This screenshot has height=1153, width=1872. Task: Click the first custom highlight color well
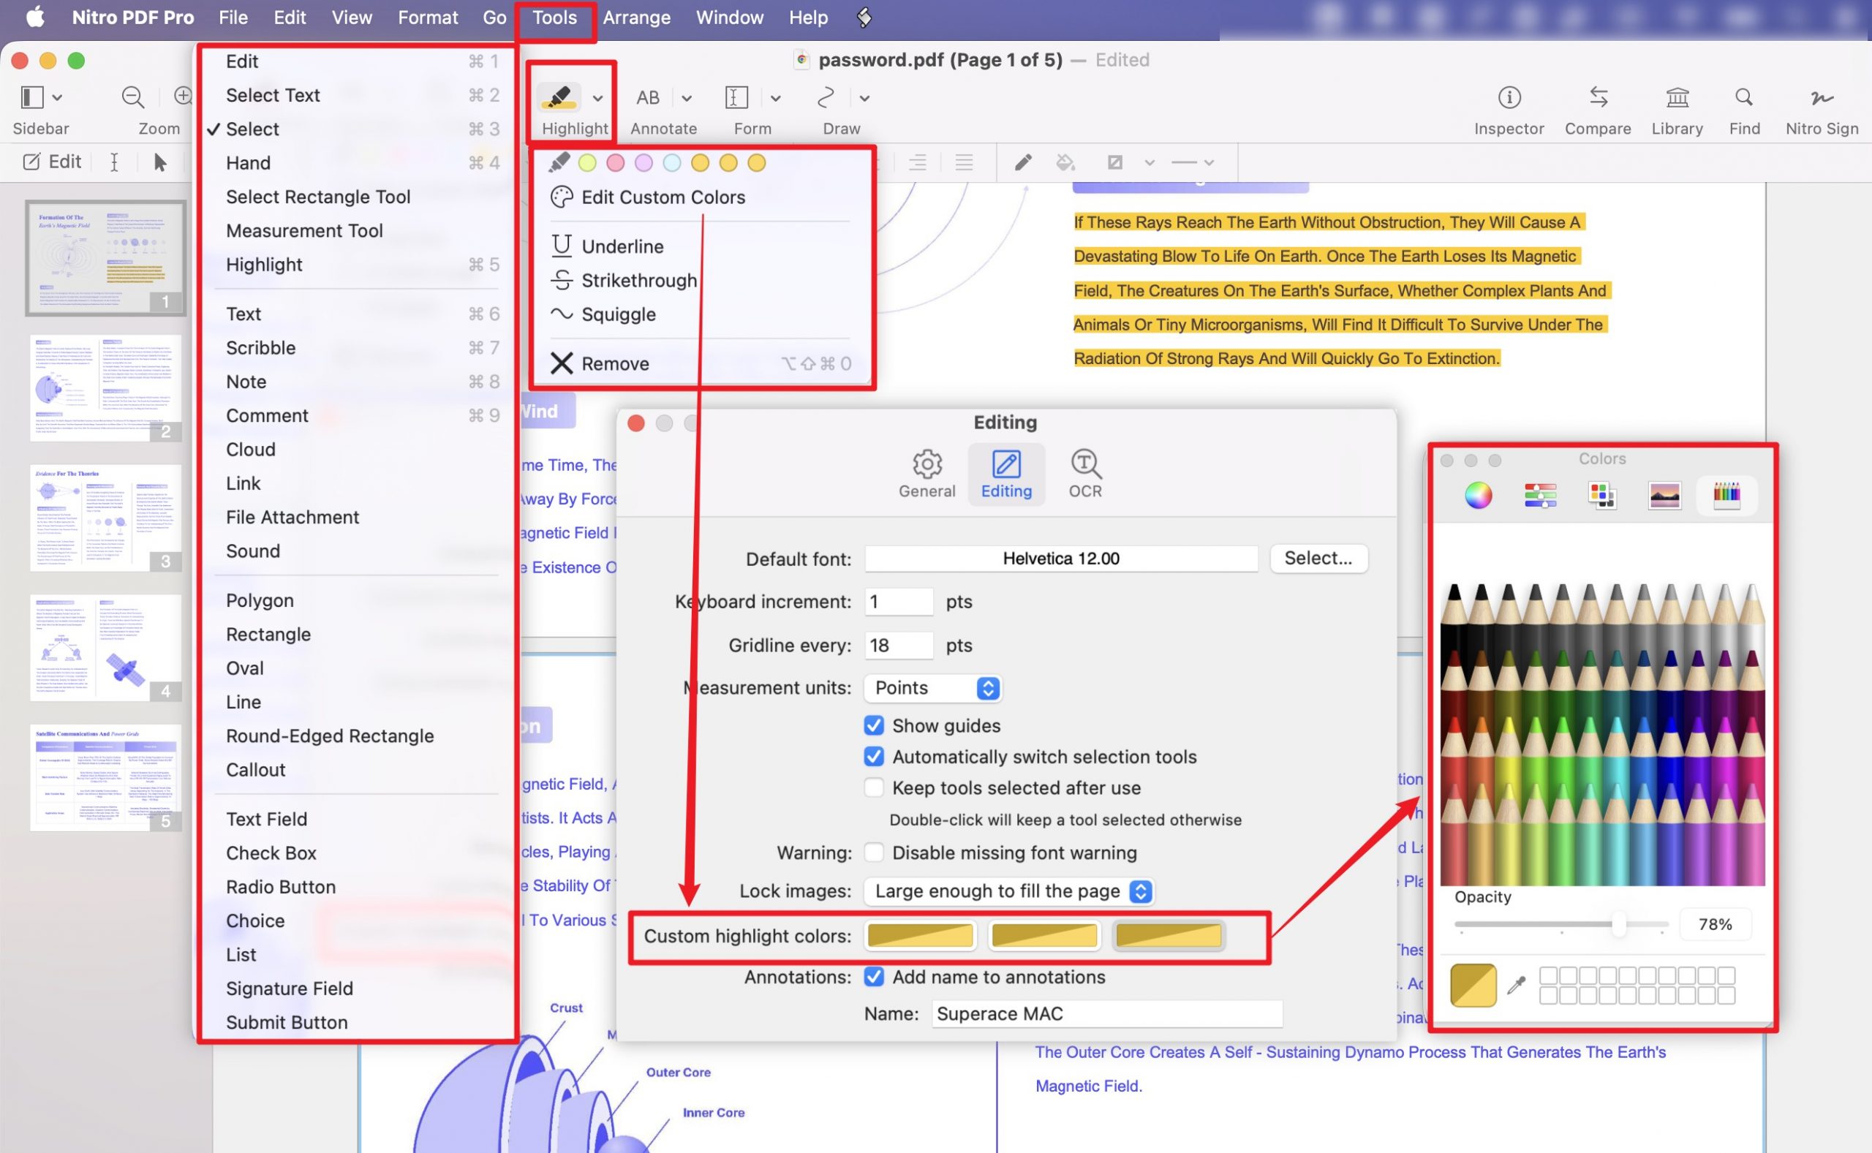tap(921, 936)
